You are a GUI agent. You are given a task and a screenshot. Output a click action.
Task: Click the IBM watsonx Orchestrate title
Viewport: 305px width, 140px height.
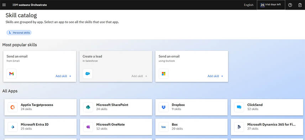(x=30, y=5)
